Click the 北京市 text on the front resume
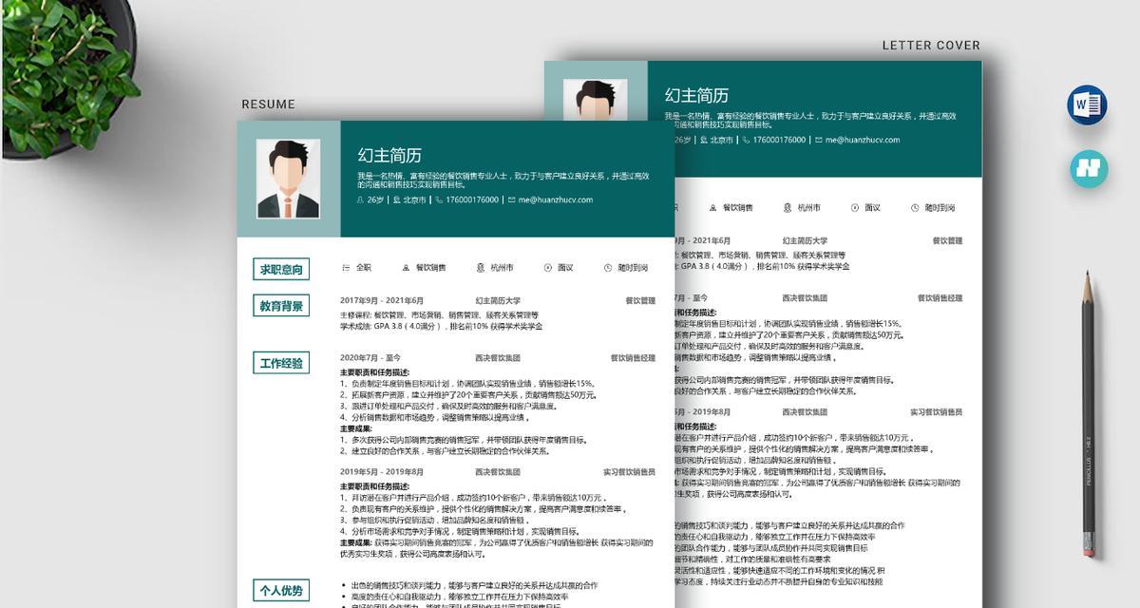The width and height of the screenshot is (1140, 608). [x=415, y=200]
